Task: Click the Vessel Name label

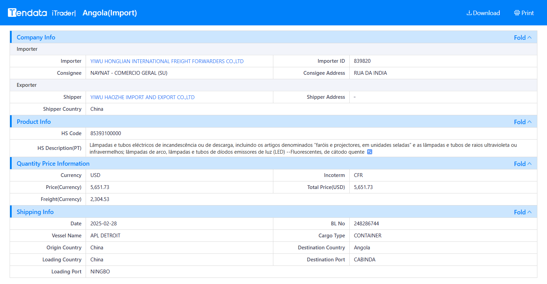Action: 67,236
